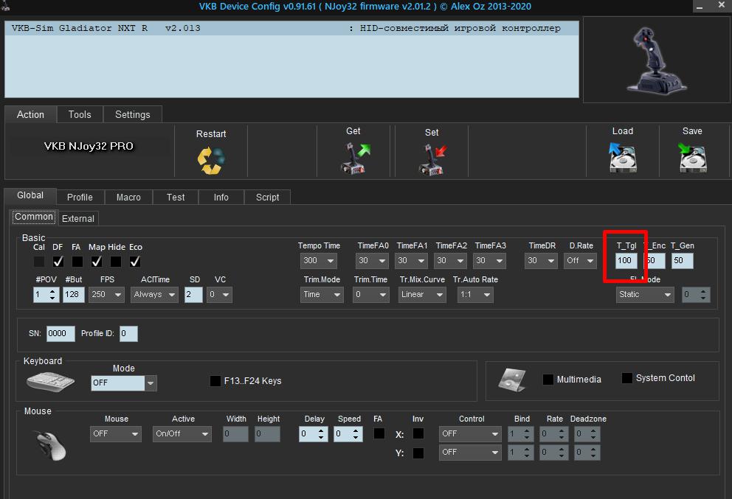Toggle the mouse X invert checkbox
The height and width of the screenshot is (499, 732).
(418, 433)
